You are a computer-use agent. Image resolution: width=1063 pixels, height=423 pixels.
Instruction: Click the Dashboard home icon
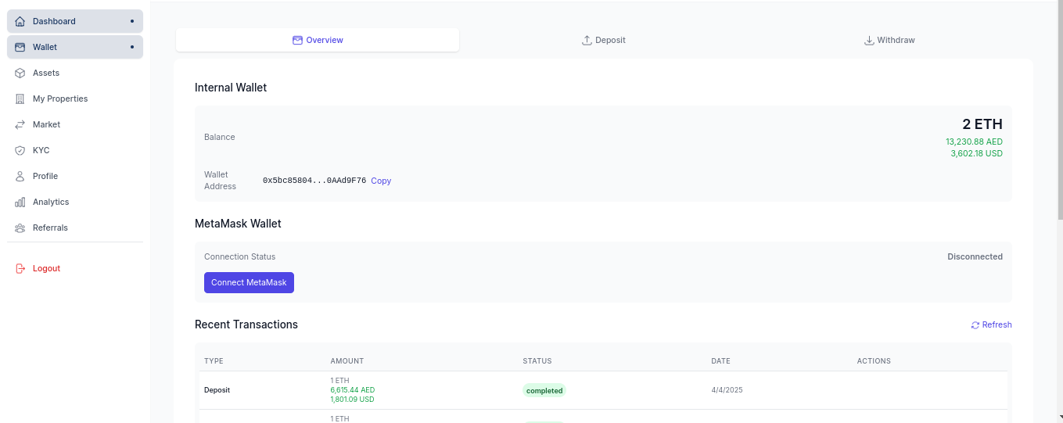[x=20, y=21]
